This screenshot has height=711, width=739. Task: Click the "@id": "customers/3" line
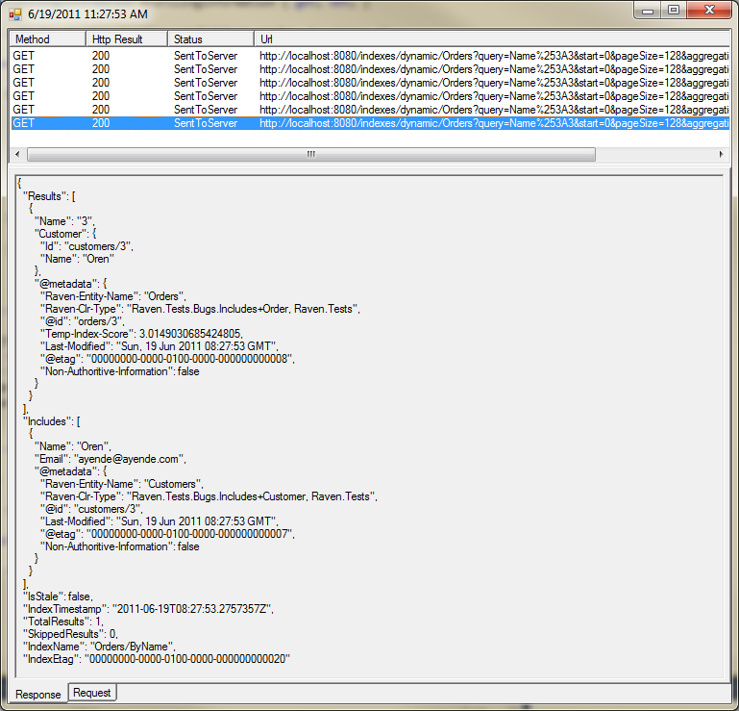coord(91,509)
